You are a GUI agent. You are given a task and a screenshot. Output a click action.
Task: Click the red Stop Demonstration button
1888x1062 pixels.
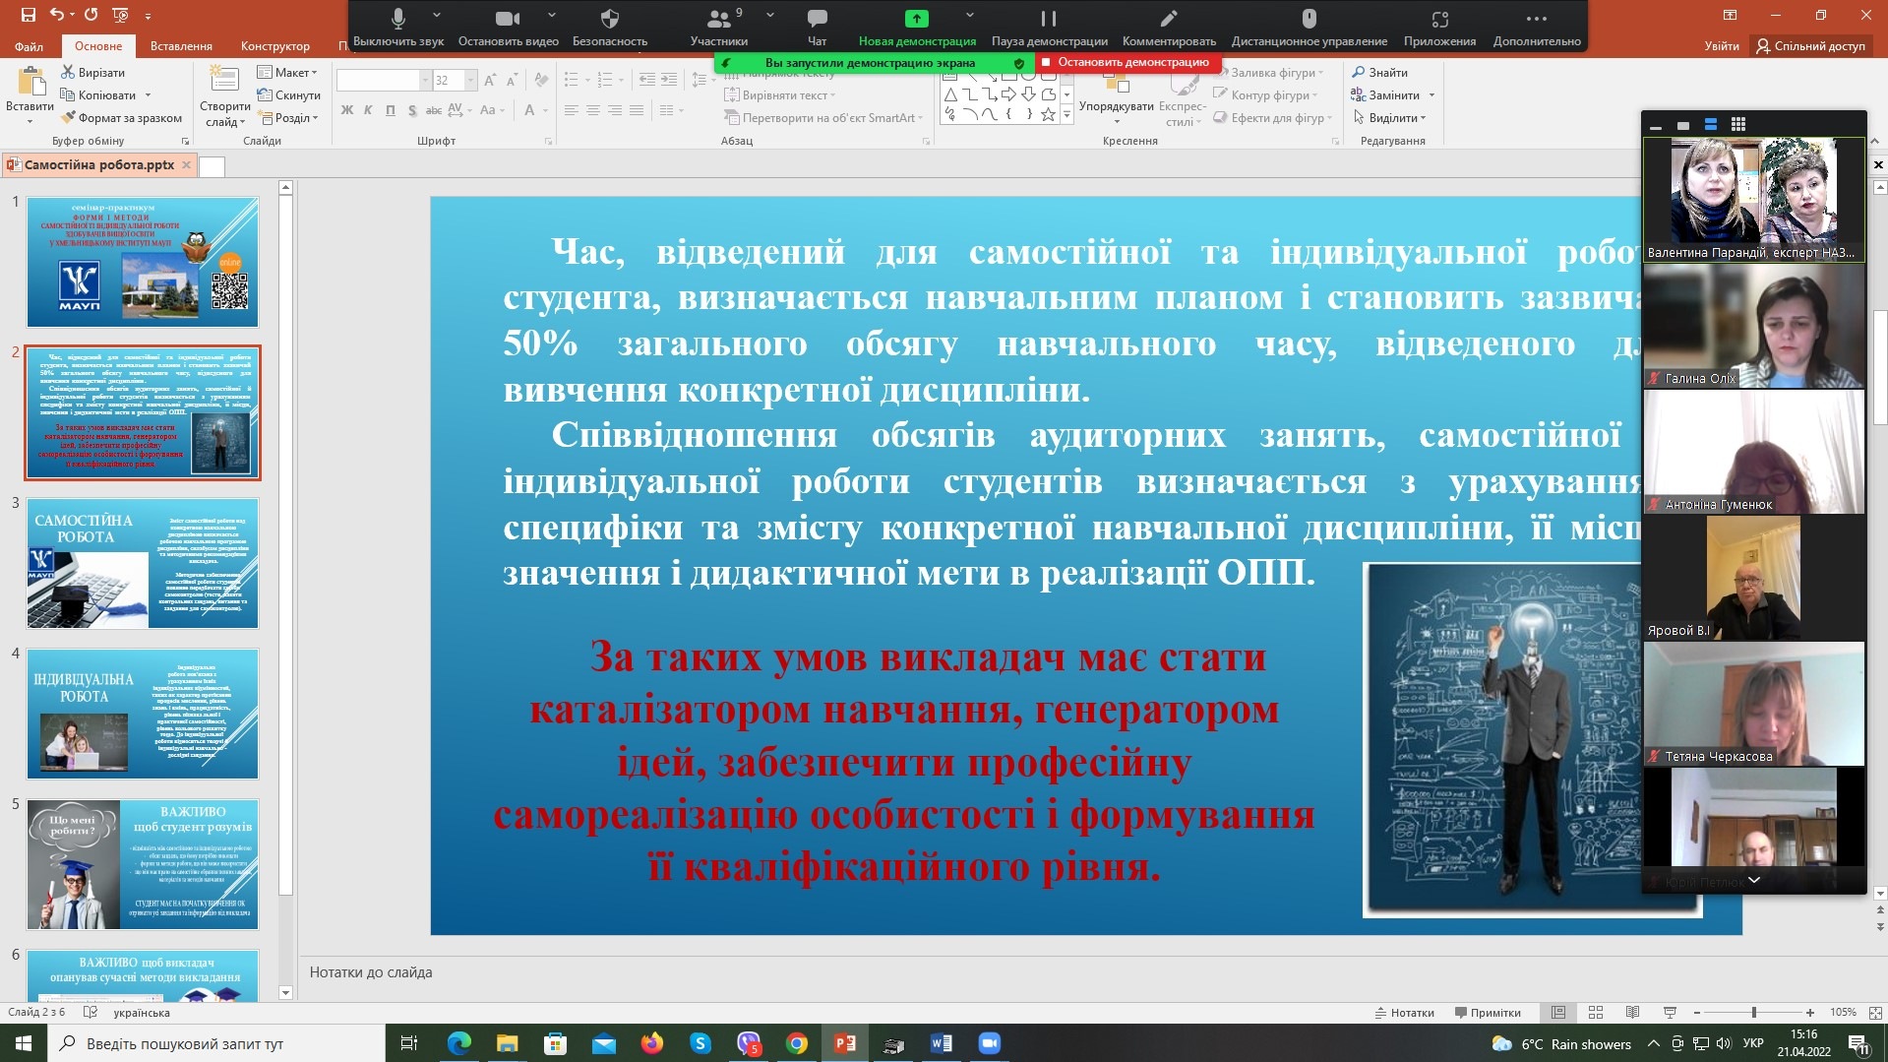pyautogui.click(x=1126, y=62)
